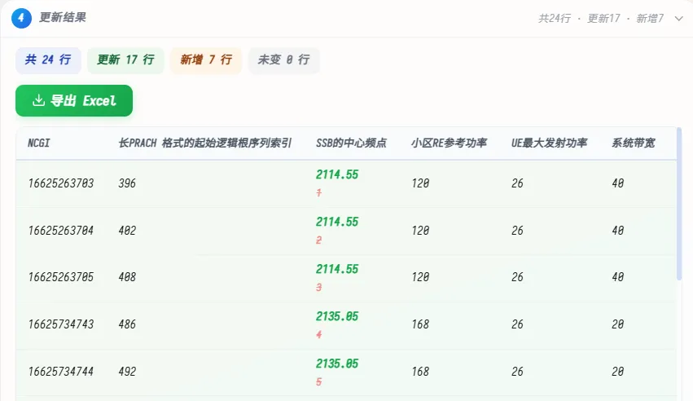
Task: Click the struck-through old value 2
Action: point(319,240)
